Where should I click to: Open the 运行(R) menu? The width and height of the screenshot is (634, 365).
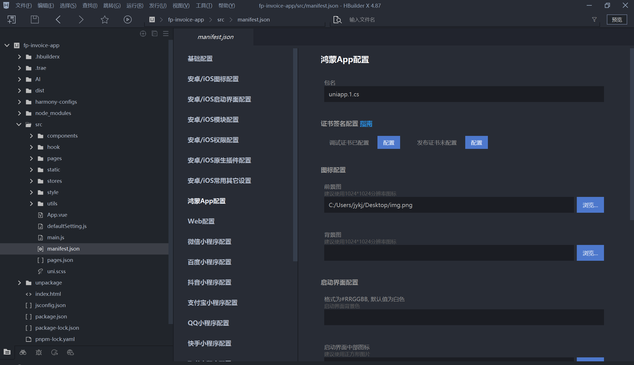pos(135,5)
